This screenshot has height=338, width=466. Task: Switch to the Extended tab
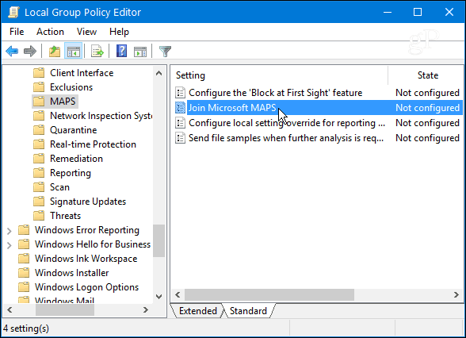click(x=198, y=311)
